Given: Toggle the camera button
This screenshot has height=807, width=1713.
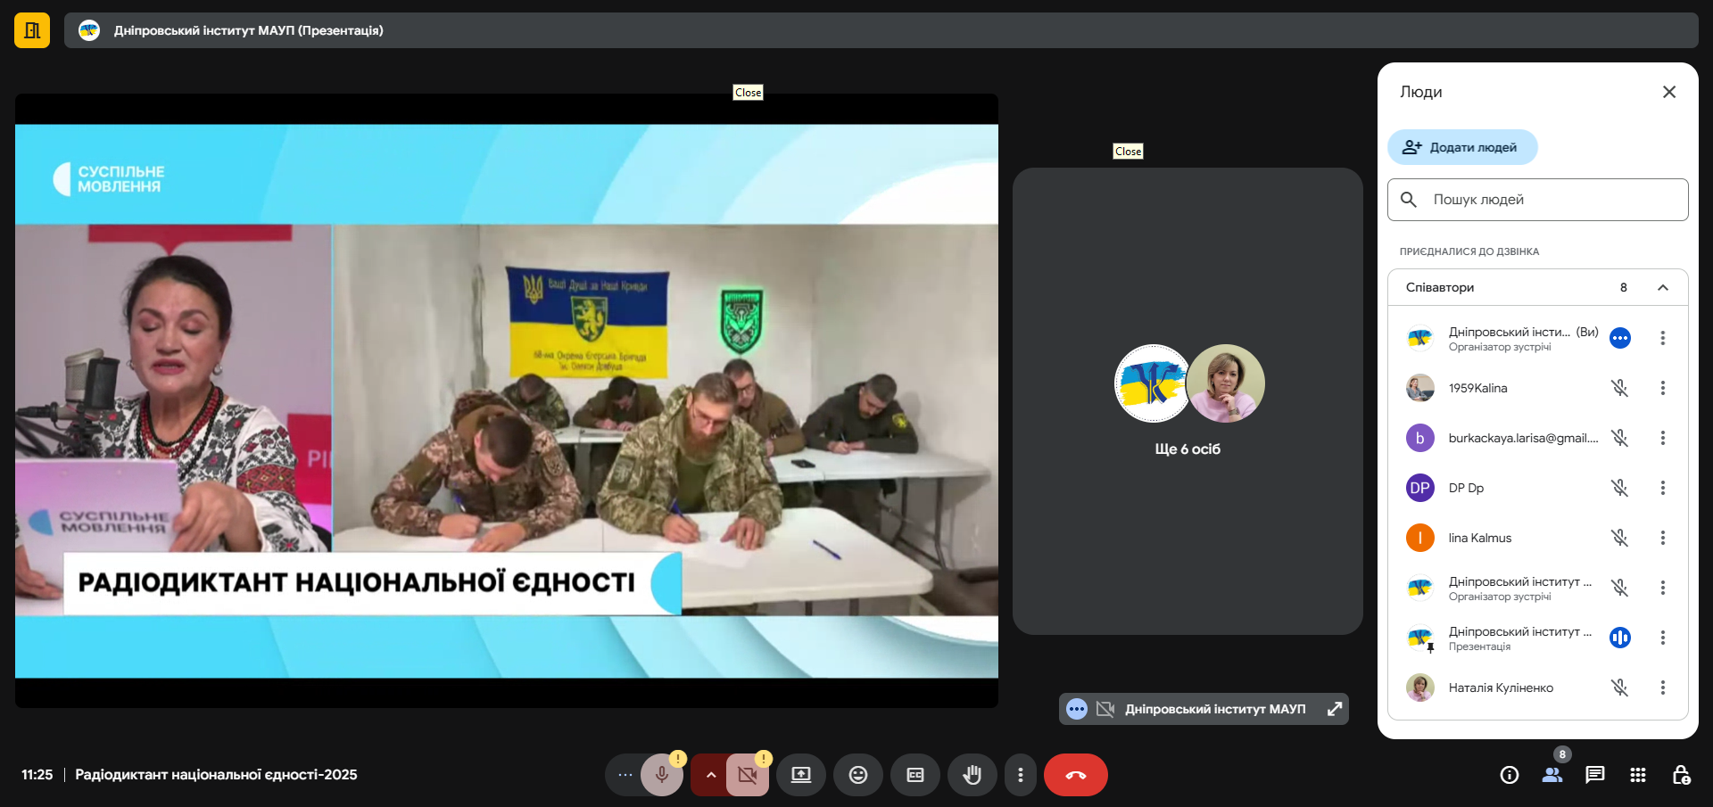Looking at the screenshot, I should pyautogui.click(x=747, y=775).
